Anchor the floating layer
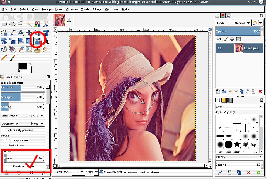Image resolution: width=266 pixels, height=179 pixels. coord(248,92)
